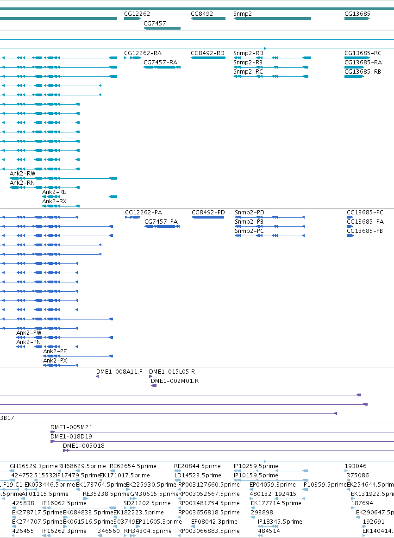Viewport: 394px width, 538px height.
Task: Select the 293898 feature label
Action: 262,512
